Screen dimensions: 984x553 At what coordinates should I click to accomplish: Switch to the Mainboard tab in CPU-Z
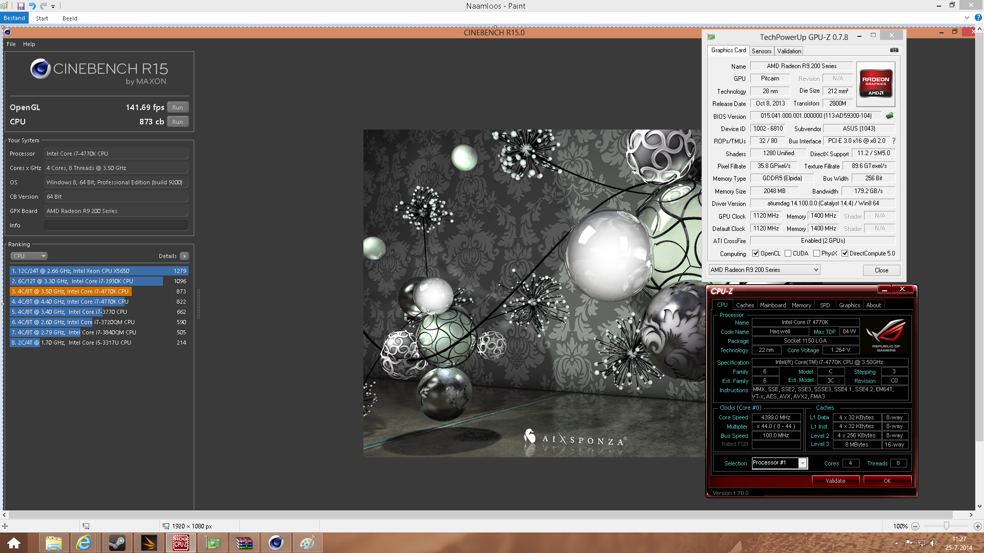(773, 305)
